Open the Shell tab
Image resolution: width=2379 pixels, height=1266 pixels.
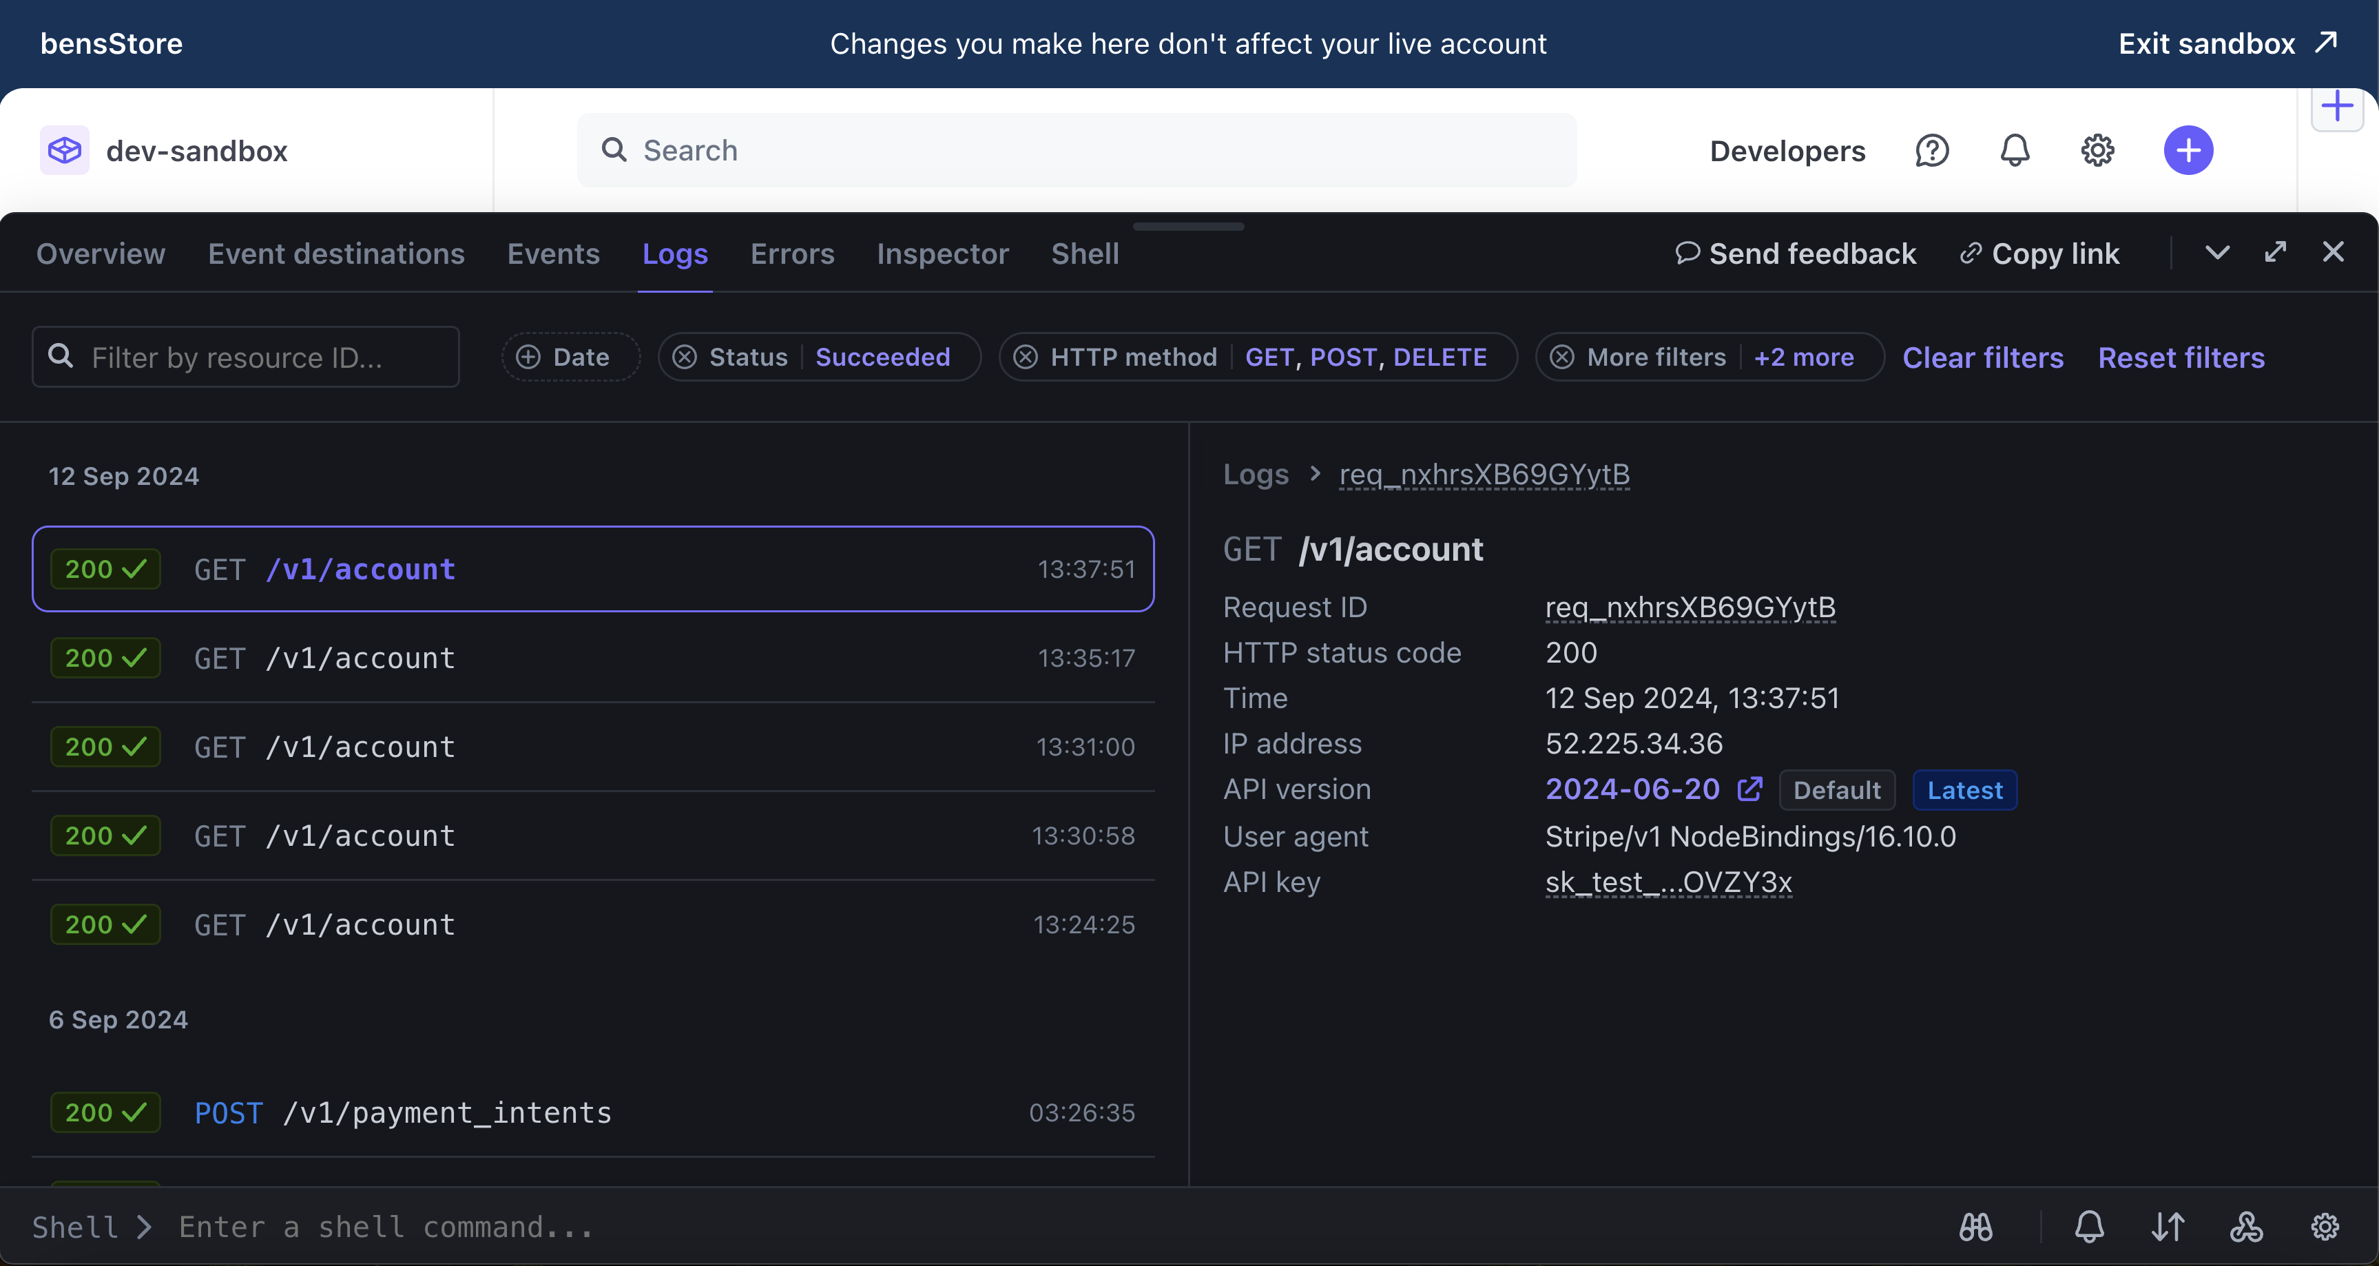point(1084,253)
